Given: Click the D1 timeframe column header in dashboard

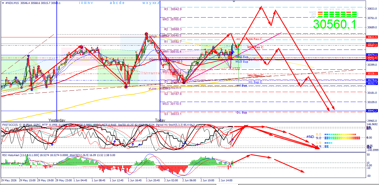Looking at the screenshot, I should coord(353,9).
